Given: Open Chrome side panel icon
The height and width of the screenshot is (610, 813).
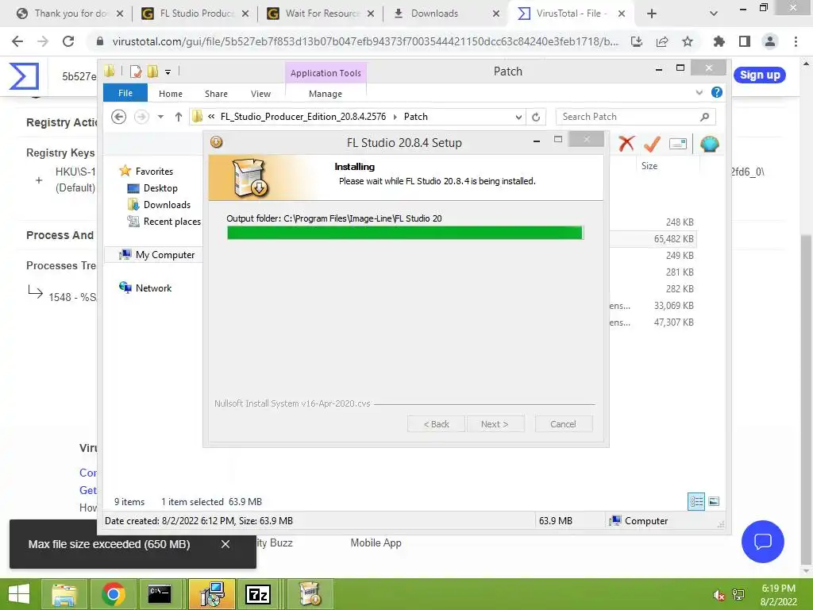Looking at the screenshot, I should 745,41.
